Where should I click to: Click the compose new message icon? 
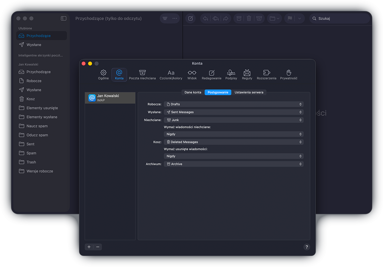pos(190,18)
